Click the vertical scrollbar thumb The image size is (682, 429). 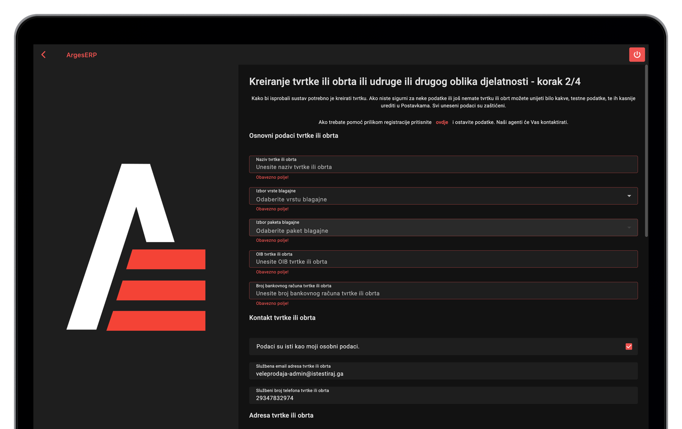click(x=646, y=151)
